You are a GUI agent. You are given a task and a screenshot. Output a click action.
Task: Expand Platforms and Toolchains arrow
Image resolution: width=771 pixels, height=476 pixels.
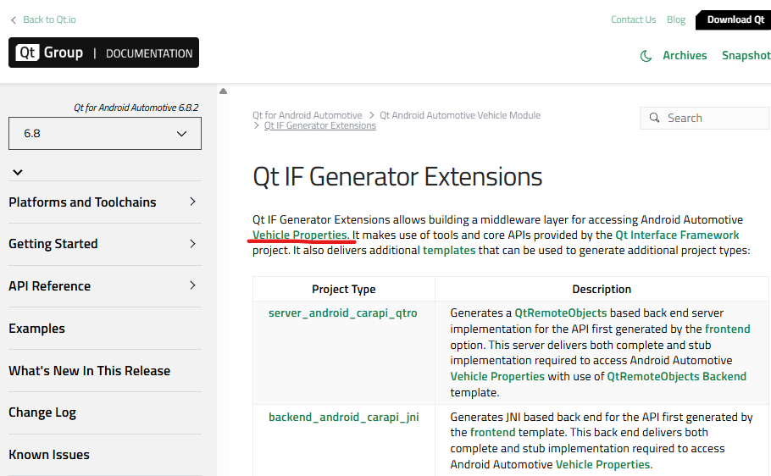tap(193, 202)
